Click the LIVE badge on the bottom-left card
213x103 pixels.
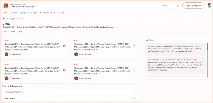pyautogui.click(x=7, y=64)
